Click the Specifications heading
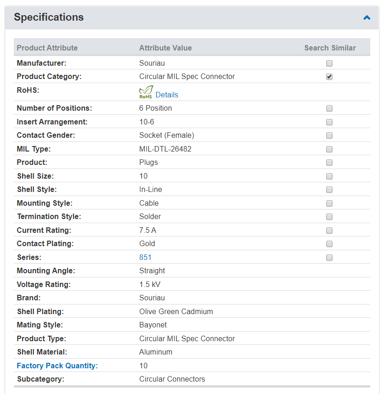 tap(49, 17)
